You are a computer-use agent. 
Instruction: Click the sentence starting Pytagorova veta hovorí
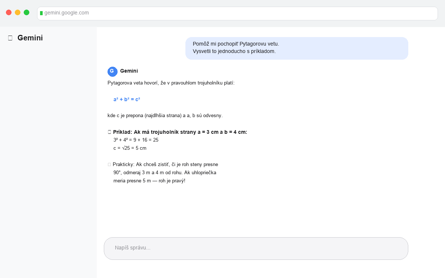[171, 83]
